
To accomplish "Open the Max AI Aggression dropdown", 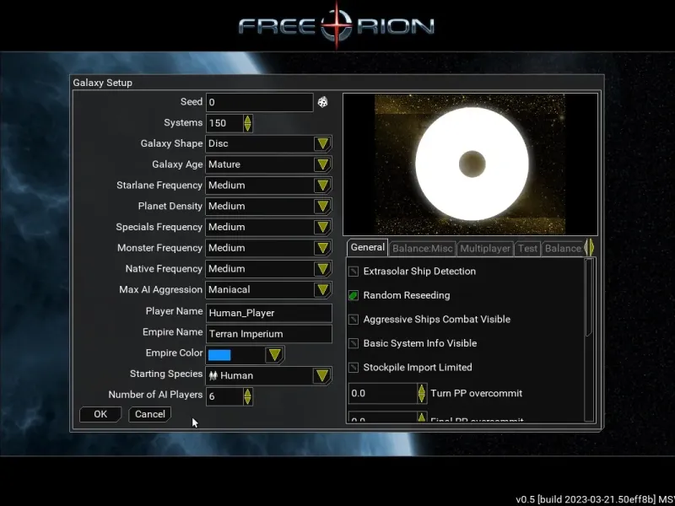I will (x=322, y=289).
